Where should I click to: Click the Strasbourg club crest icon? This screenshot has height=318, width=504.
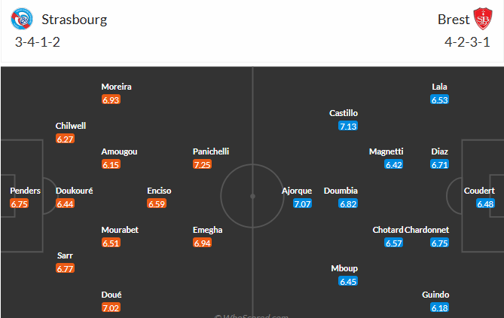click(x=24, y=20)
